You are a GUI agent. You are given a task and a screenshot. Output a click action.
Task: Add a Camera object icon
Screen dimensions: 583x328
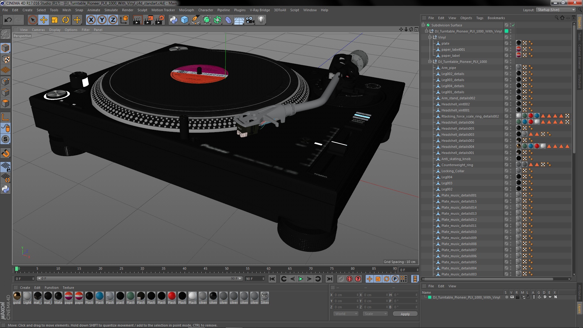(x=250, y=20)
